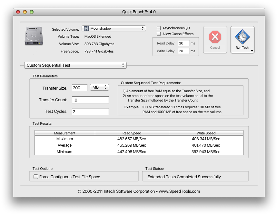Open the Selected Volume dropdown
Screen dimensions: 278x215
point(114,28)
